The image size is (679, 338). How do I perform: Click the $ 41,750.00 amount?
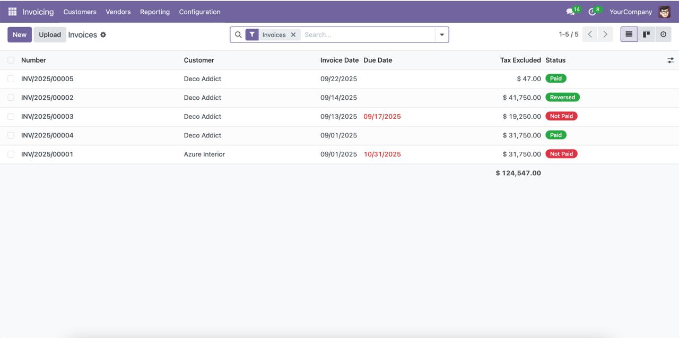[522, 98]
